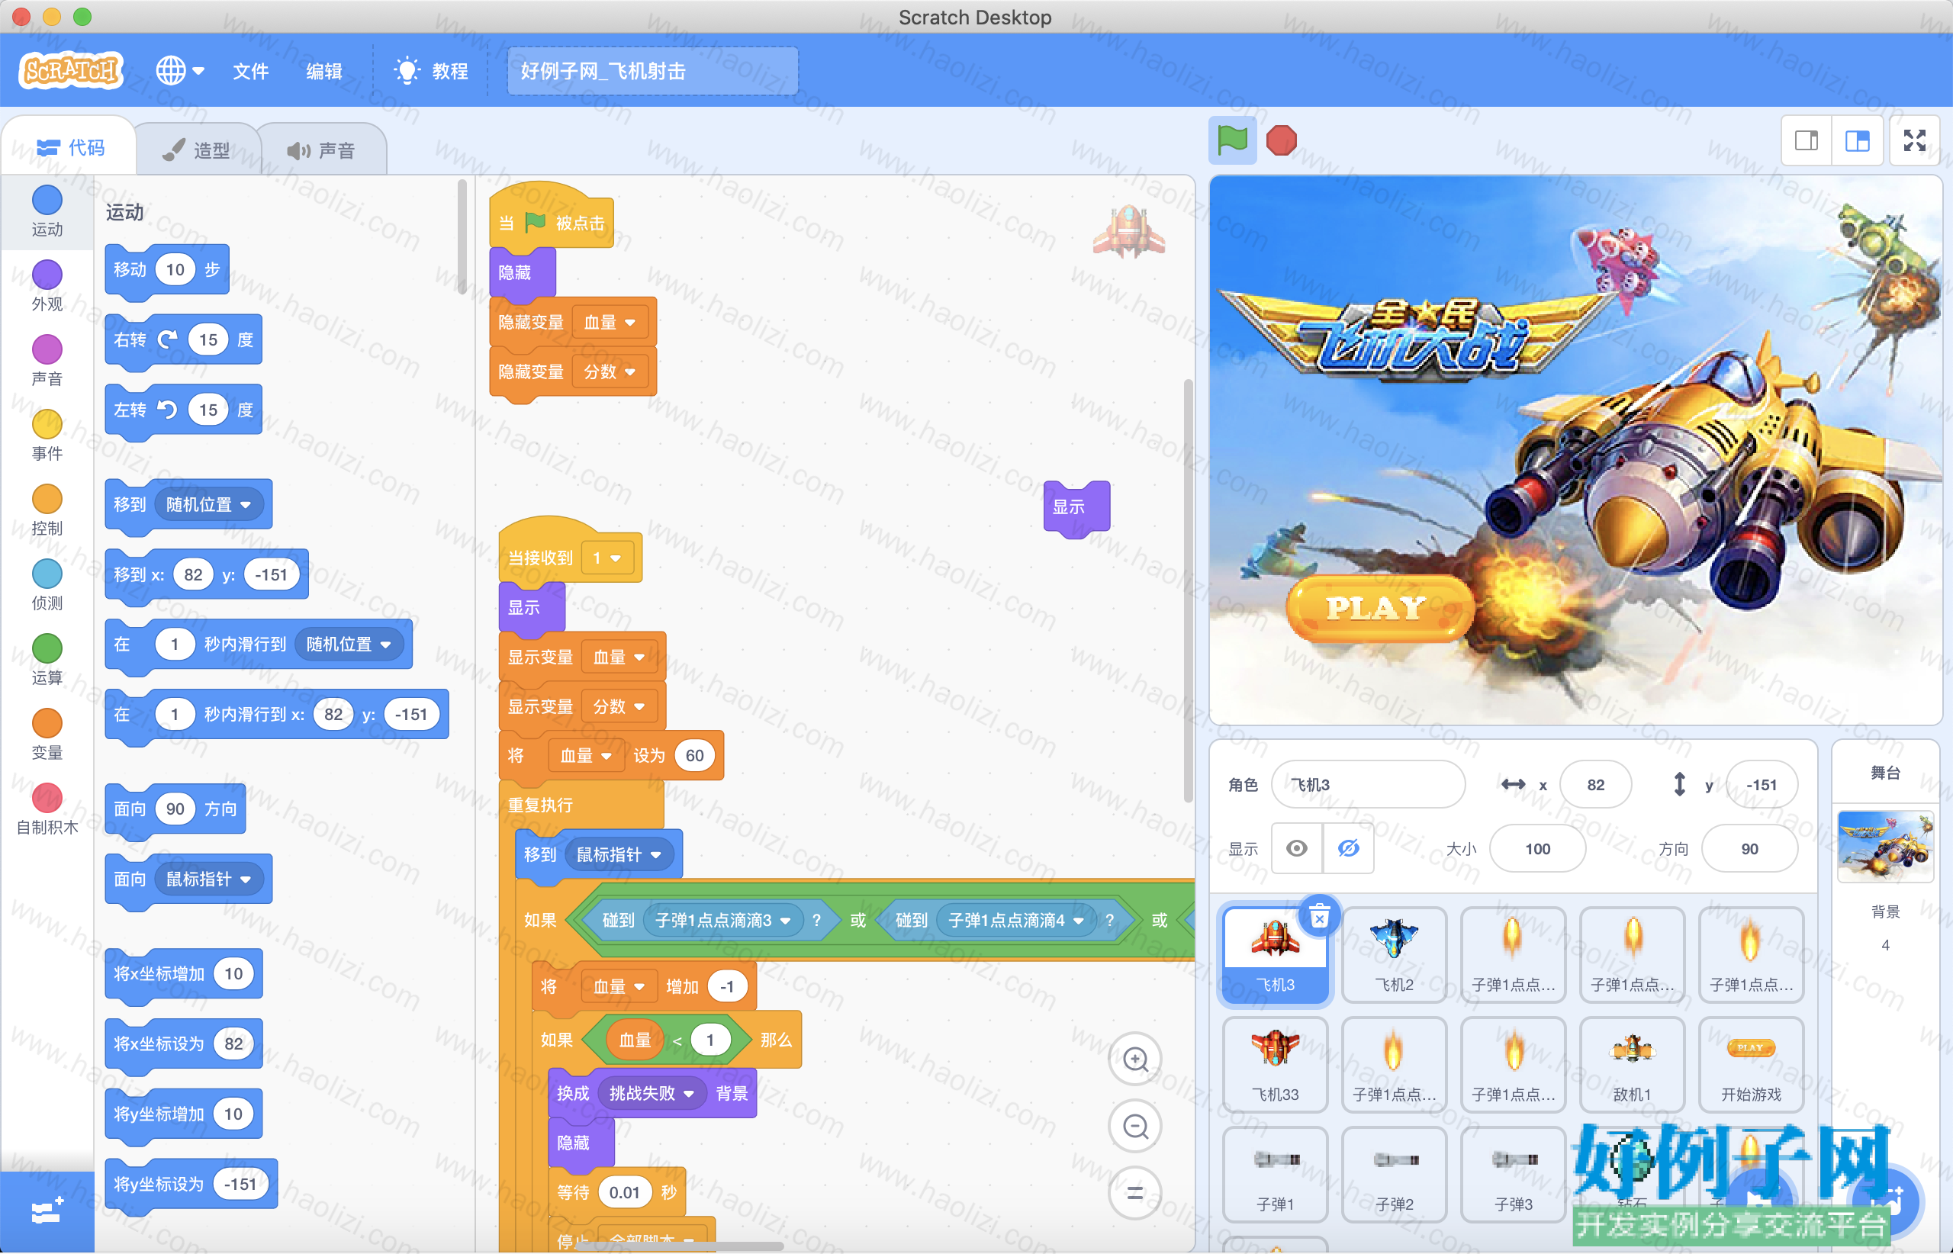The image size is (1953, 1254).
Task: Enter fullscreen stage mode
Action: 1915,141
